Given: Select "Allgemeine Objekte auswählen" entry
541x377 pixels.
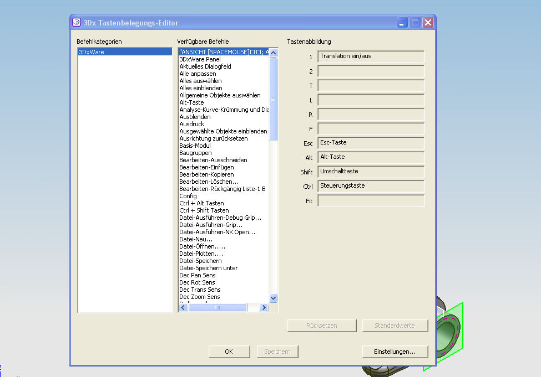Looking at the screenshot, I should click(223, 95).
